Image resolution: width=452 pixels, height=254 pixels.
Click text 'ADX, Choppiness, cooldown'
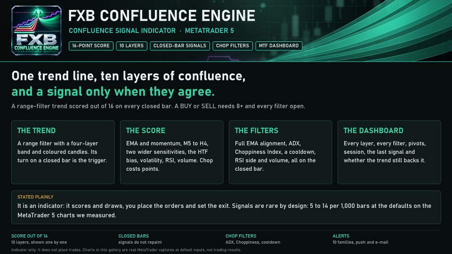point(253,242)
